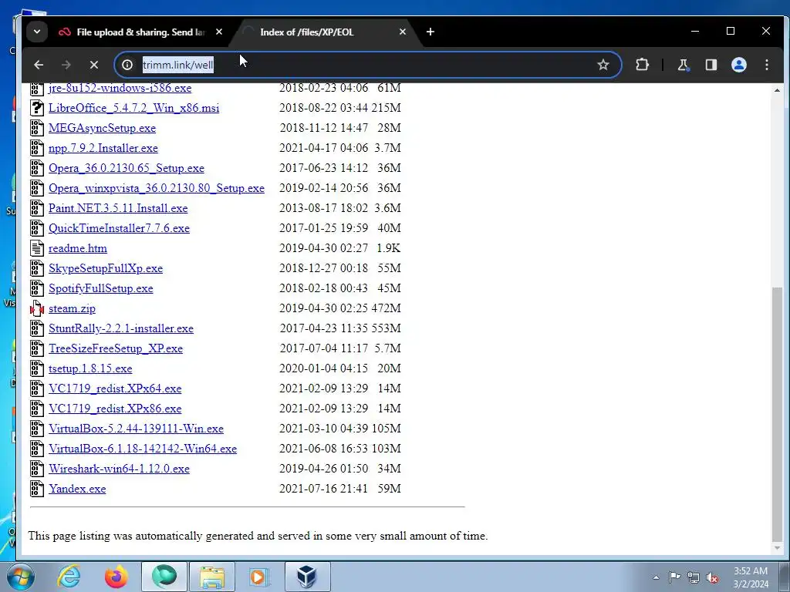Launch Firefox from the taskbar
Screen dimensions: 790x592
[116, 577]
